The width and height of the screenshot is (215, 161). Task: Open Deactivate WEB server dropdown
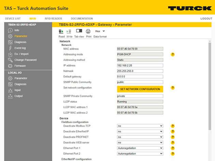tap(140, 143)
